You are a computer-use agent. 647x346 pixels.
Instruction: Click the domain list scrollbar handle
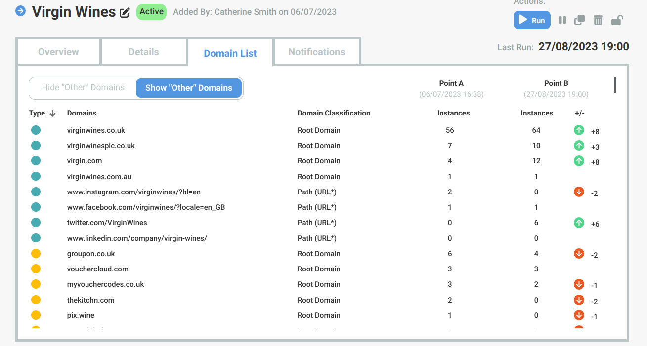point(615,85)
